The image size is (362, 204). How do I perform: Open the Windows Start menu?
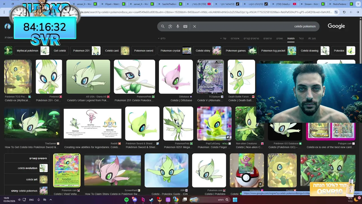[235, 200]
